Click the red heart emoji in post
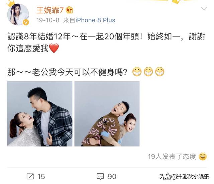 click(x=54, y=48)
